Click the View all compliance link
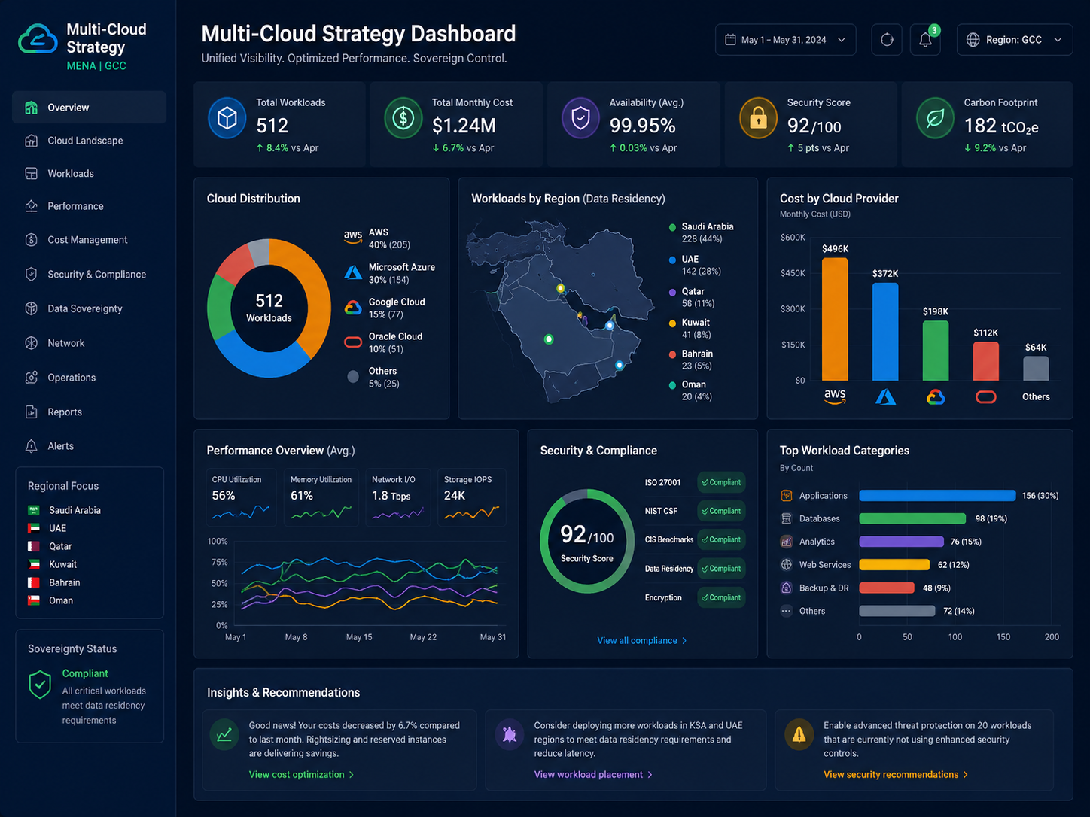The width and height of the screenshot is (1090, 817). [x=642, y=641]
